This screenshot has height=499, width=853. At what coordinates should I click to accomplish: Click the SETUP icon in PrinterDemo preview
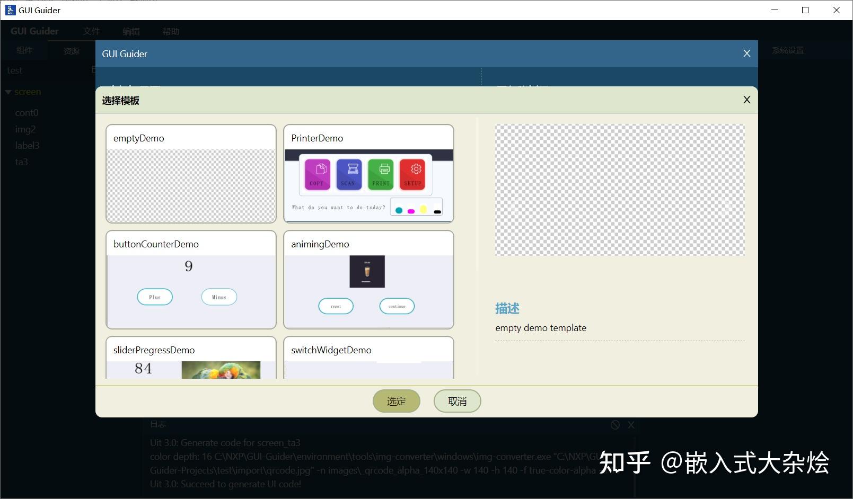412,174
